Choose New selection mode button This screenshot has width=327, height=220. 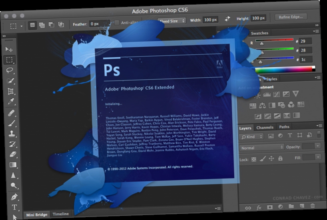[32, 26]
